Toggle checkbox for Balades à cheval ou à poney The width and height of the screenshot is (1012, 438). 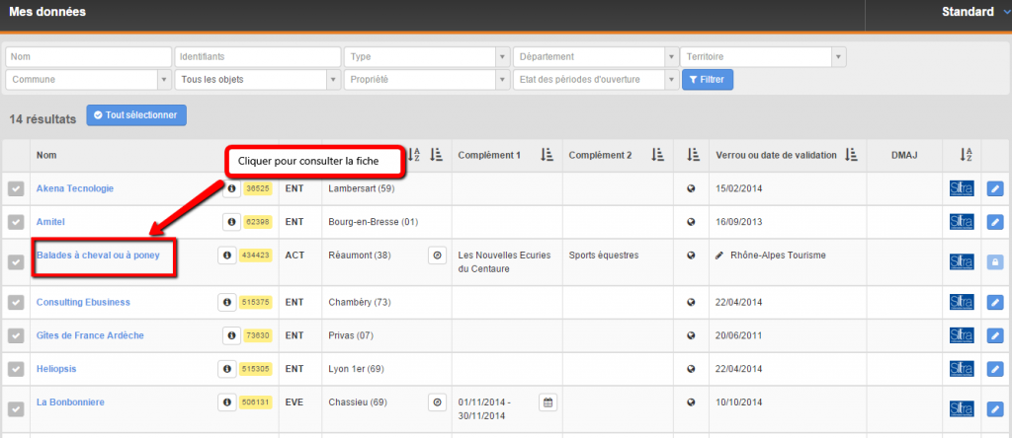[x=16, y=262]
